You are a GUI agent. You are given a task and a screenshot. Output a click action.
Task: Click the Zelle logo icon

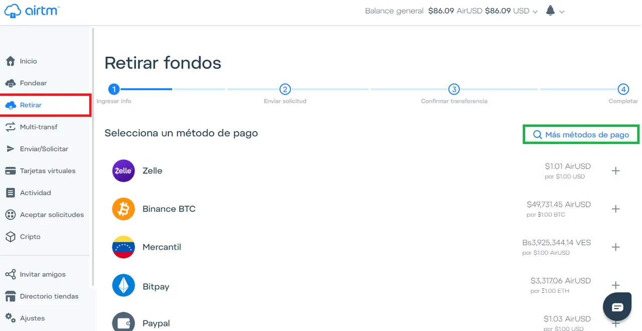point(123,171)
